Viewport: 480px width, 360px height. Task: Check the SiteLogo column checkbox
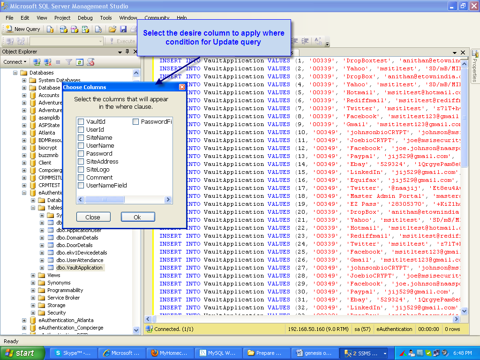click(81, 169)
